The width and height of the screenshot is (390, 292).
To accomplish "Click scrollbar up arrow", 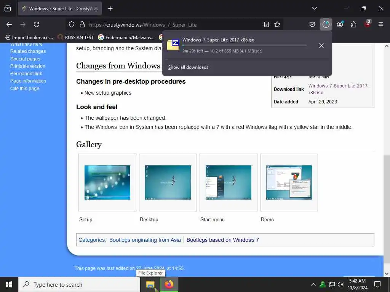I will pos(387,46).
